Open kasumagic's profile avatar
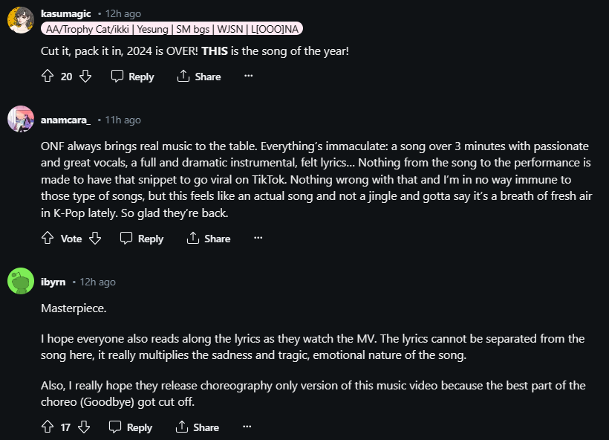 coord(20,20)
